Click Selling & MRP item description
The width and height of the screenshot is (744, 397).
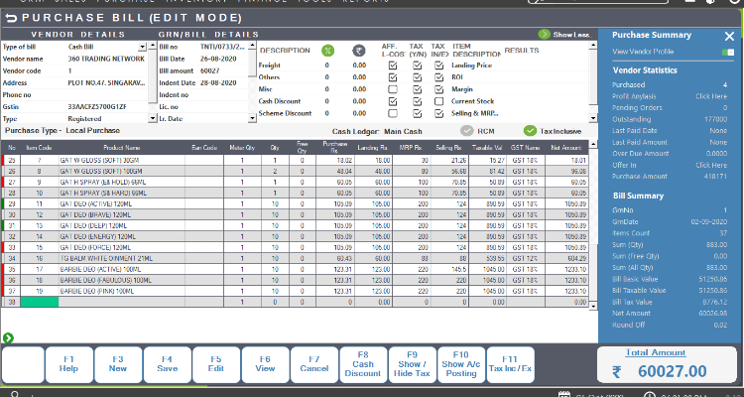click(x=474, y=113)
